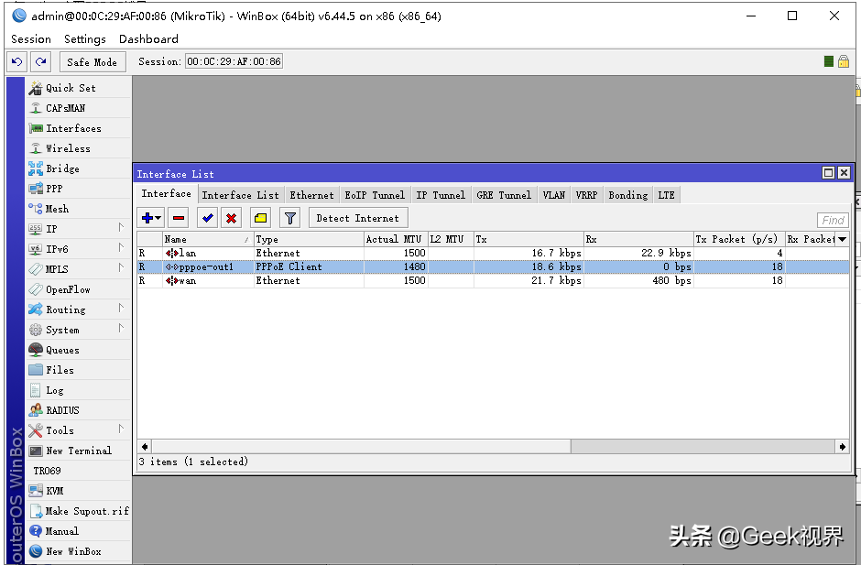Click the Redo toolbar button
861x565 pixels.
[x=40, y=61]
